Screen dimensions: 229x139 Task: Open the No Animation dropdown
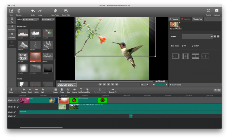pos(31,19)
